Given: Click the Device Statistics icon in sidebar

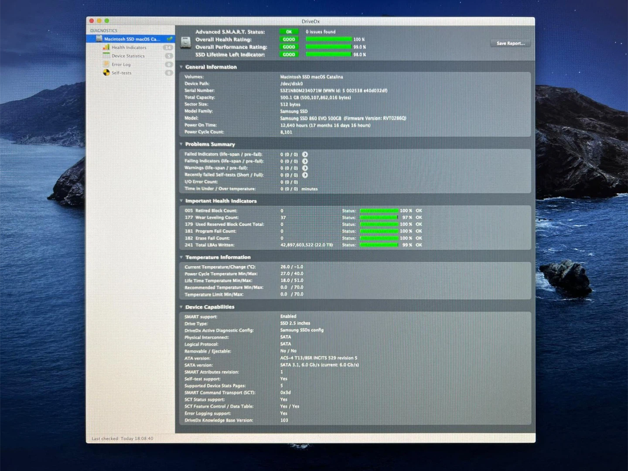Looking at the screenshot, I should (106, 56).
